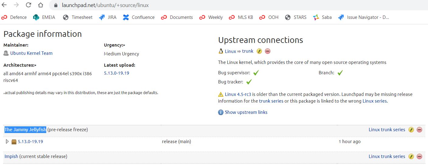Reload the page with the refresh icon
Screen dimensions: 428x165
tap(28, 5)
